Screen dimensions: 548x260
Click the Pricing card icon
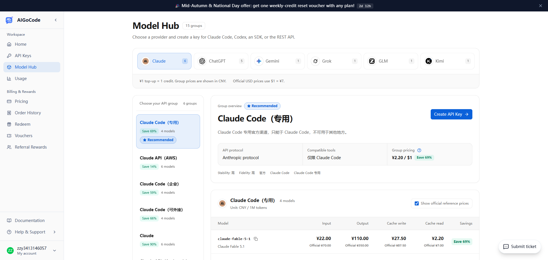(9, 101)
